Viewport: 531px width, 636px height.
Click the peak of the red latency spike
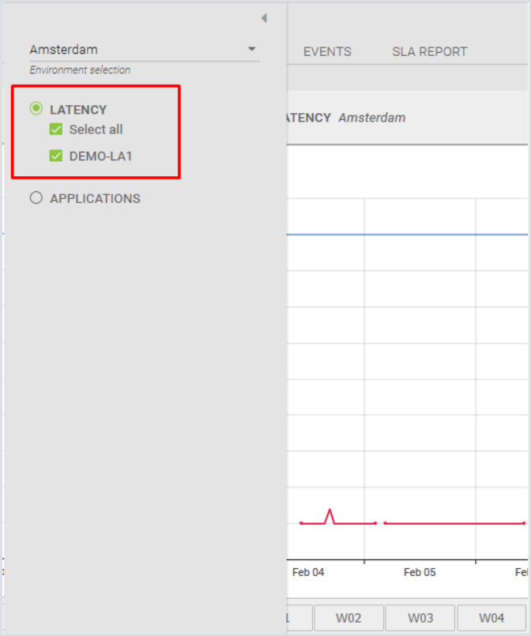coord(330,510)
